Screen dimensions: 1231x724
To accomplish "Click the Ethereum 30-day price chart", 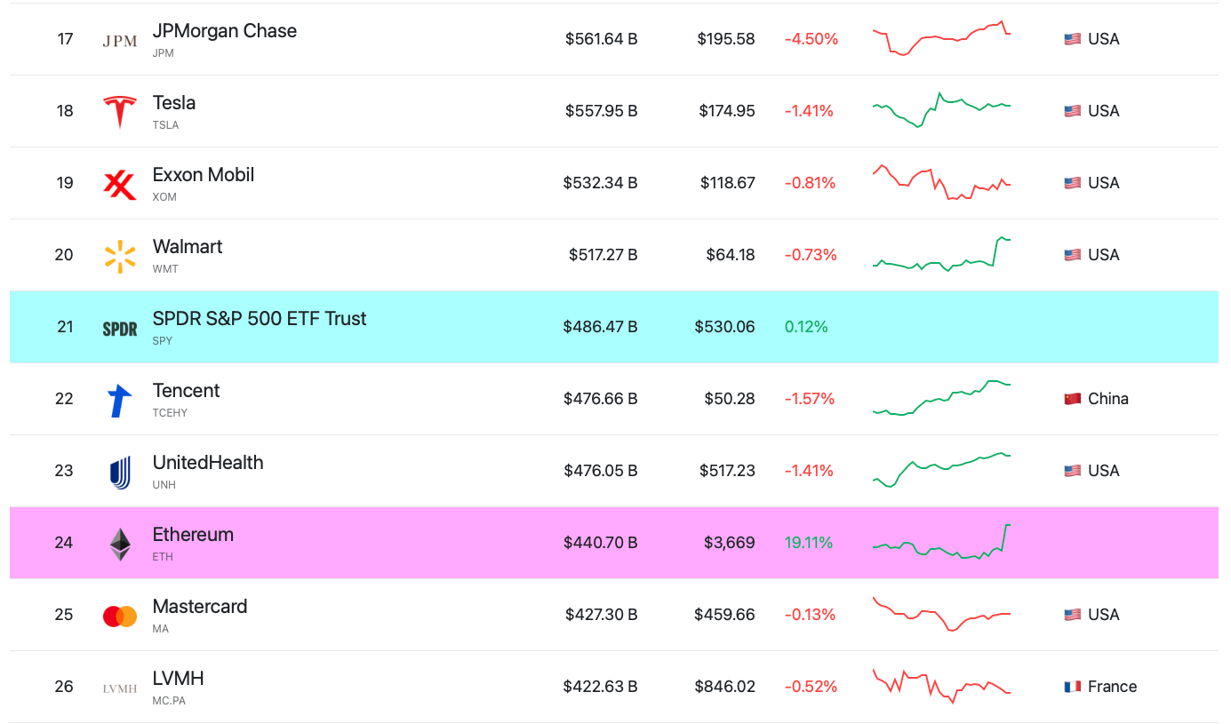I will pos(941,542).
